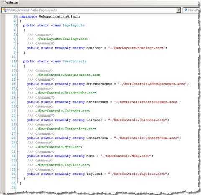Viewport: 201px width, 195px height.
Task: Open the WebApplication4.Paths.PageLayouts types dropdown arrow
Action: 178,10
